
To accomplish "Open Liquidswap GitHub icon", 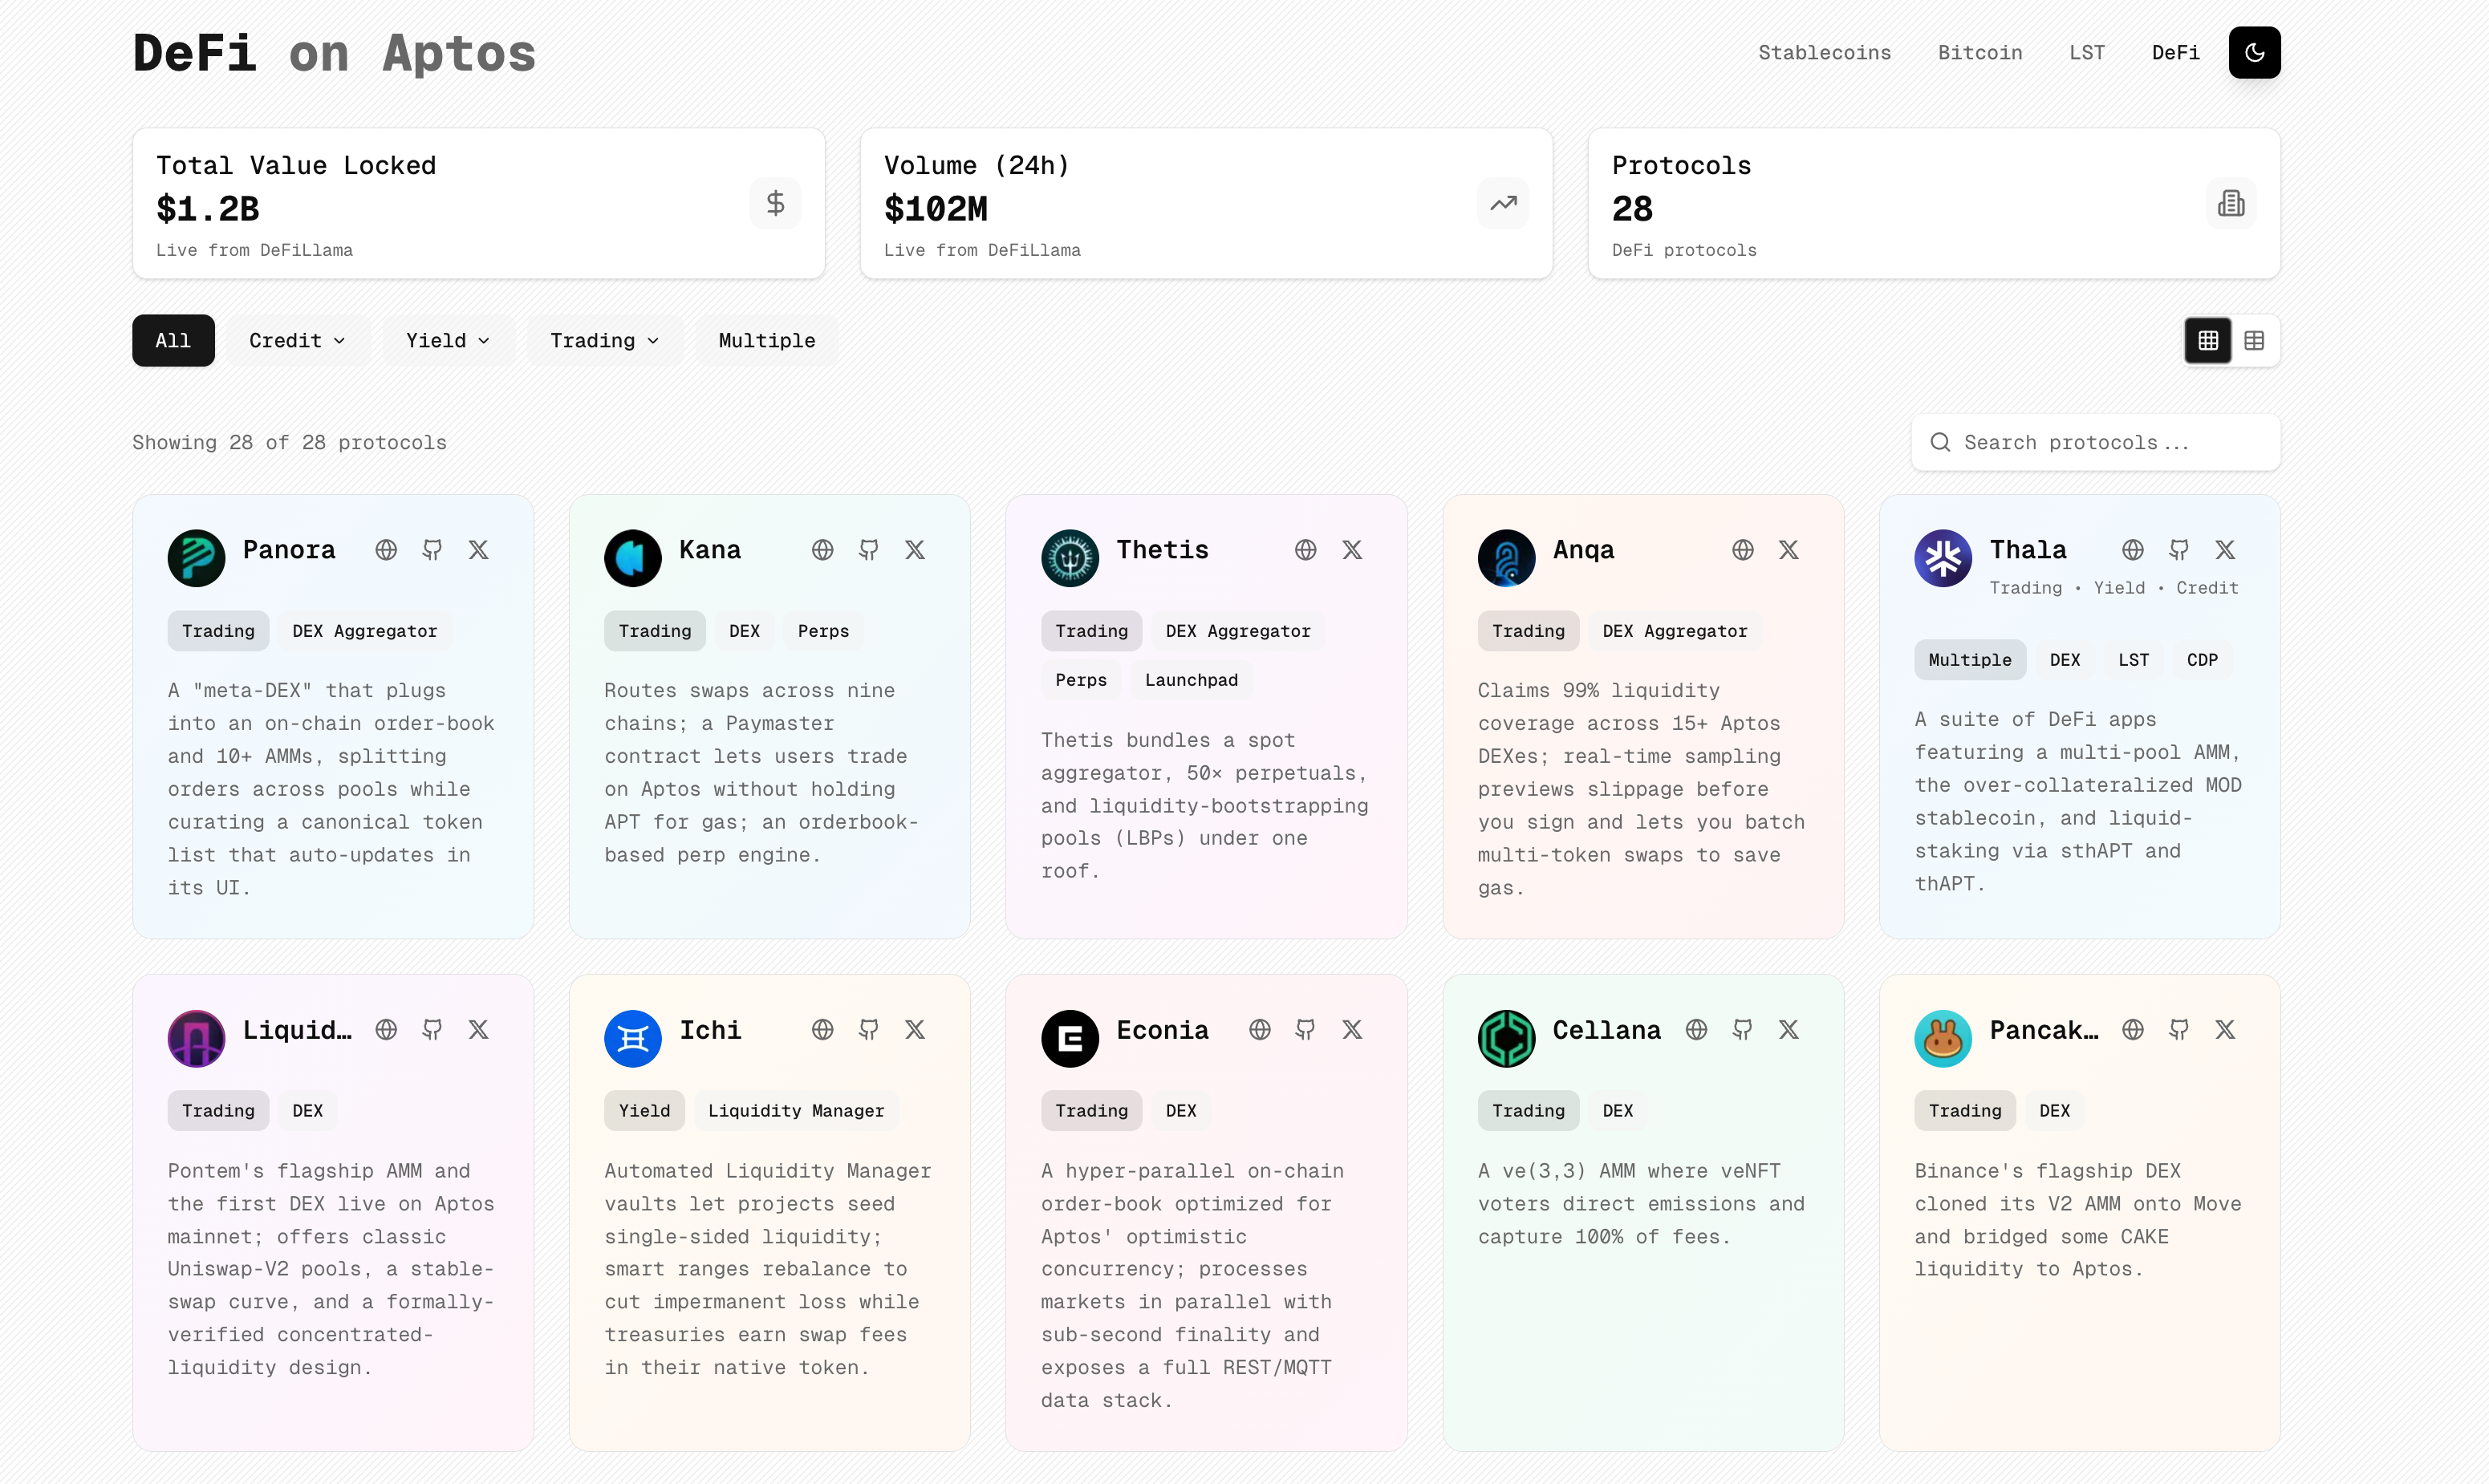I will (432, 1030).
